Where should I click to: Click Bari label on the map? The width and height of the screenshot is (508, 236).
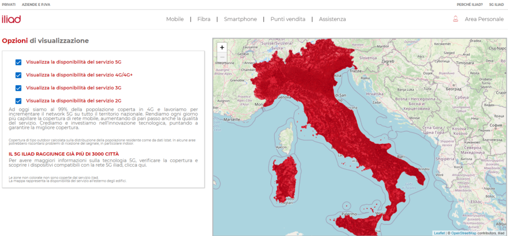(x=401, y=157)
